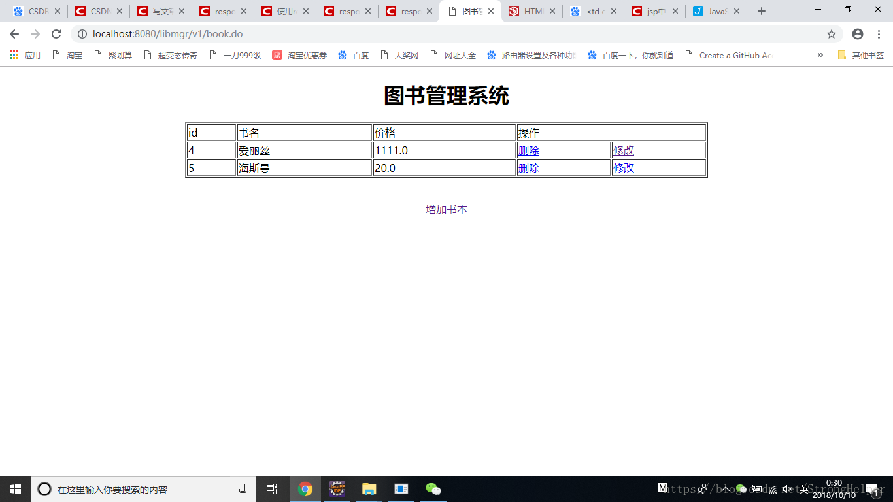Open the 百度一下，你就知道 bookmark
Screen dimensions: 893x502
630,56
